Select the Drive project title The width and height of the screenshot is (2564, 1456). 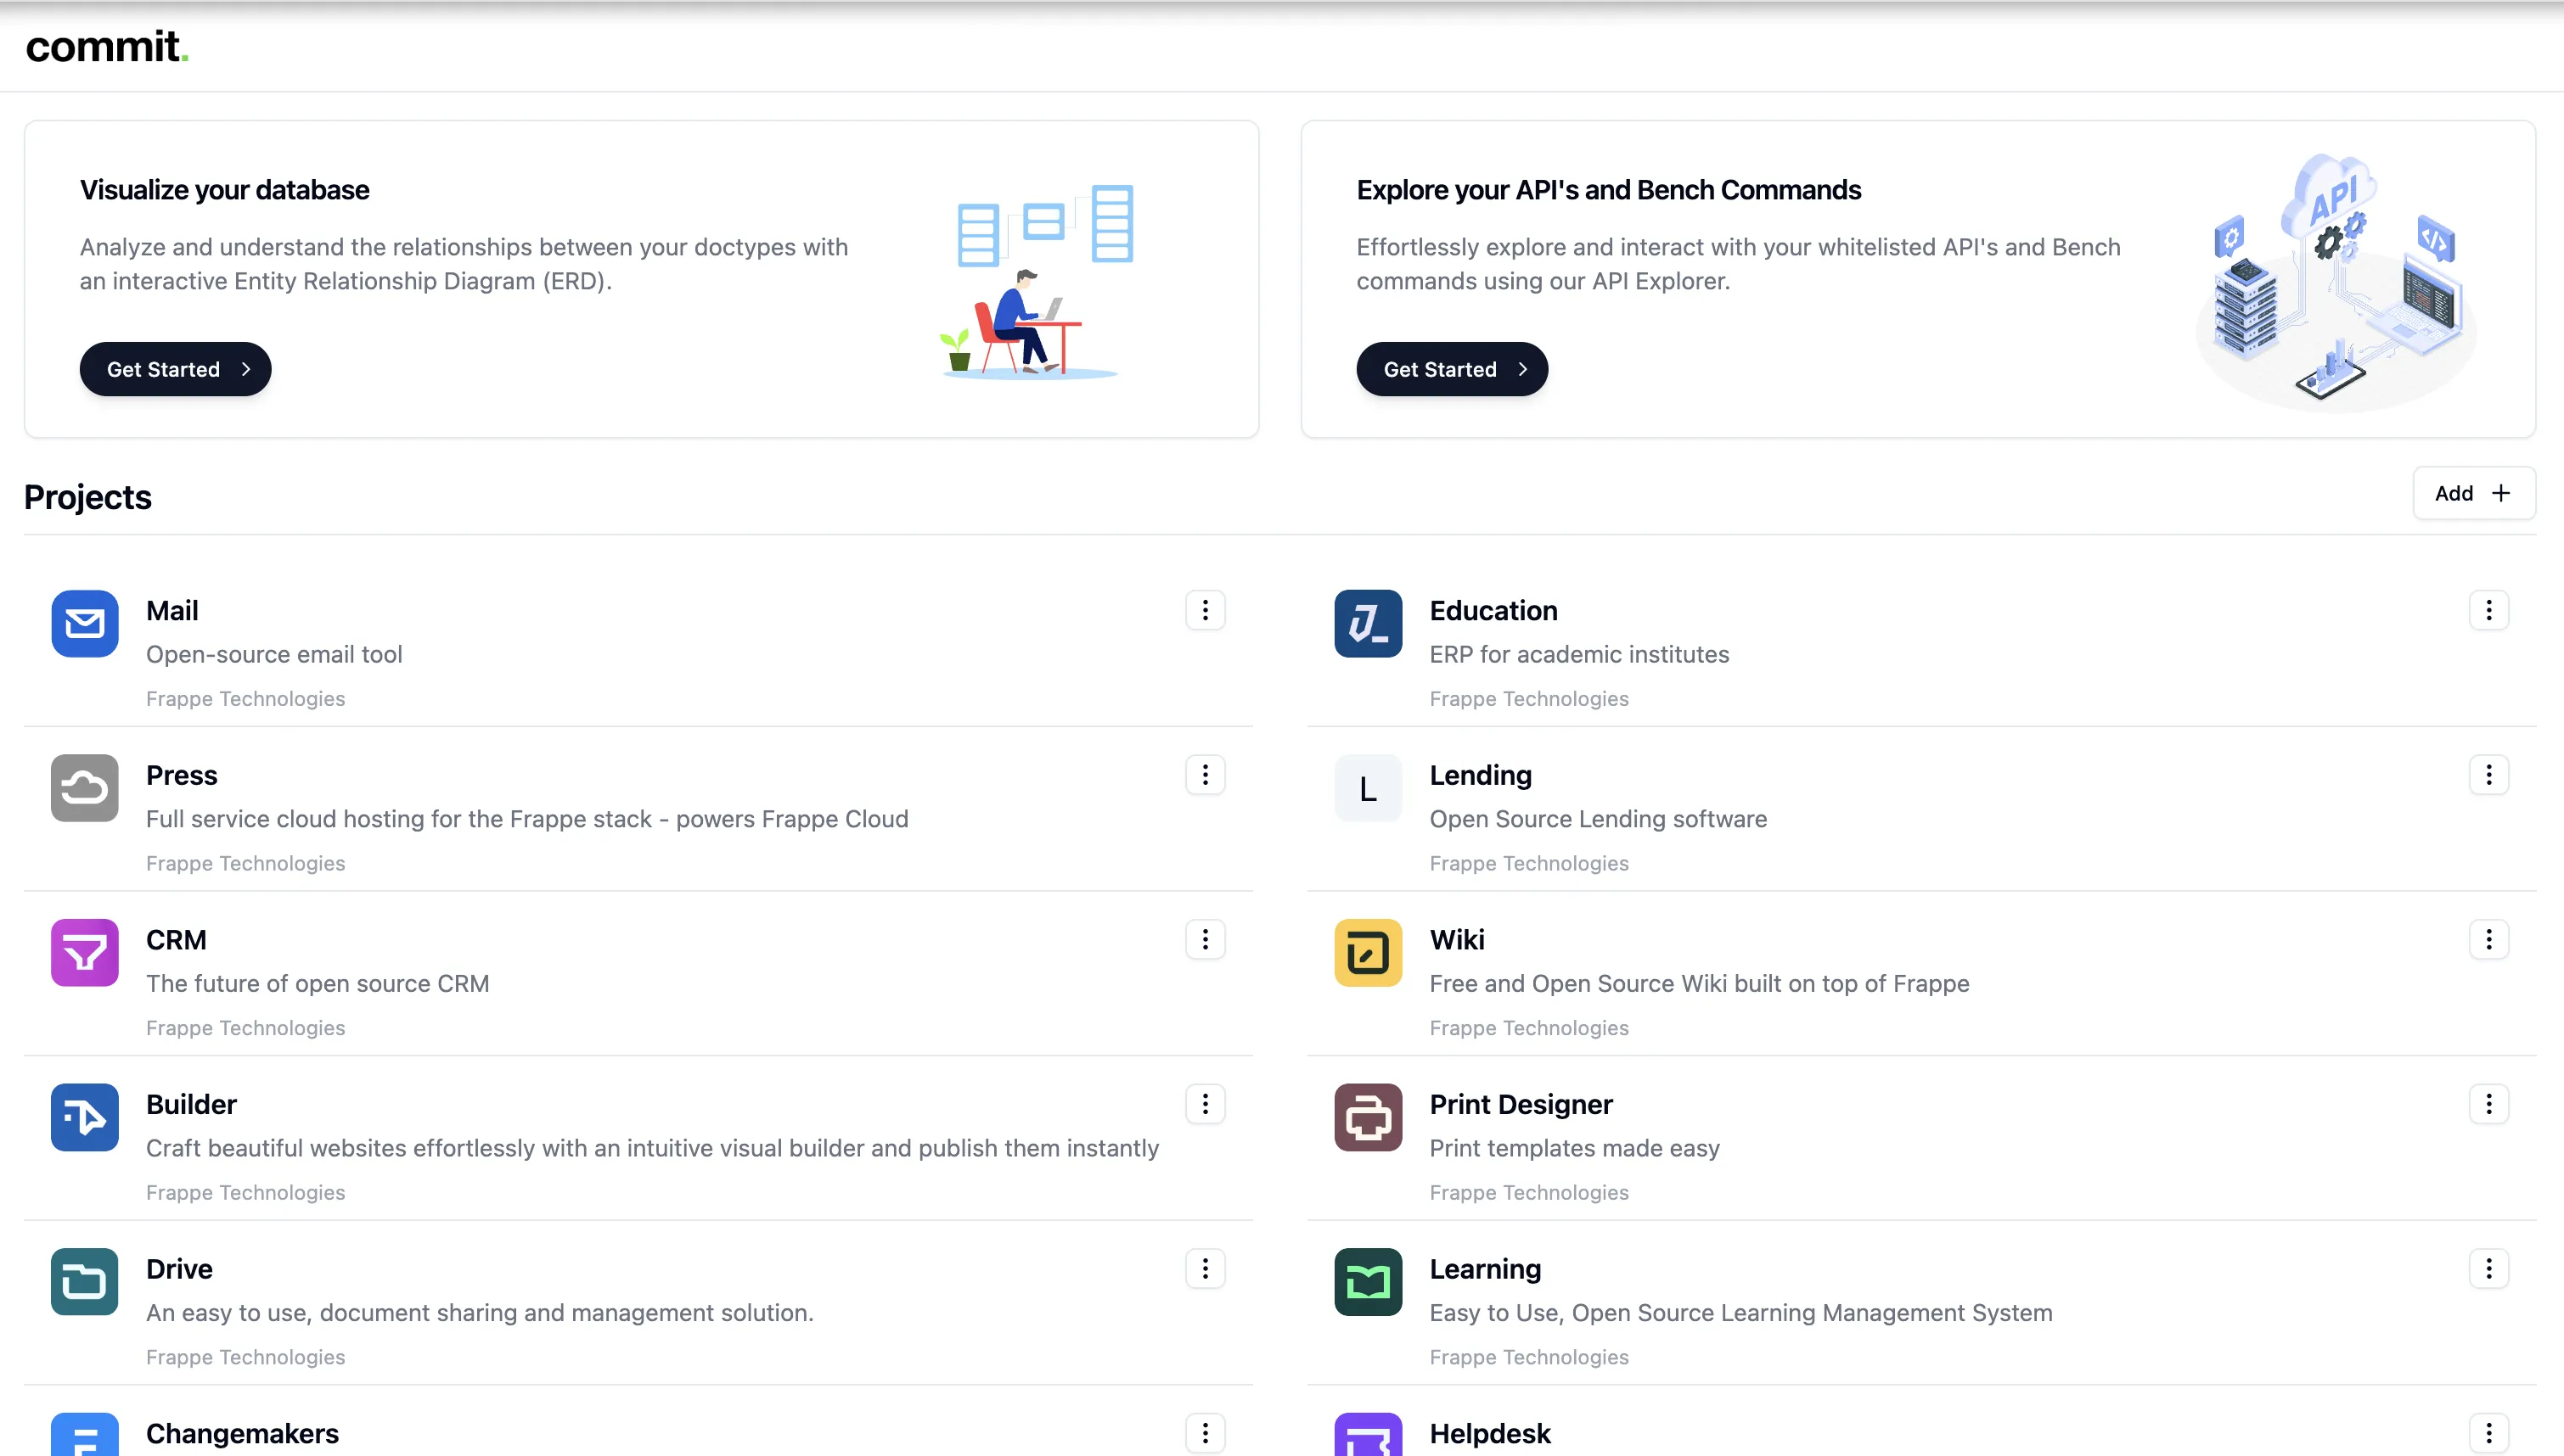(x=179, y=1270)
